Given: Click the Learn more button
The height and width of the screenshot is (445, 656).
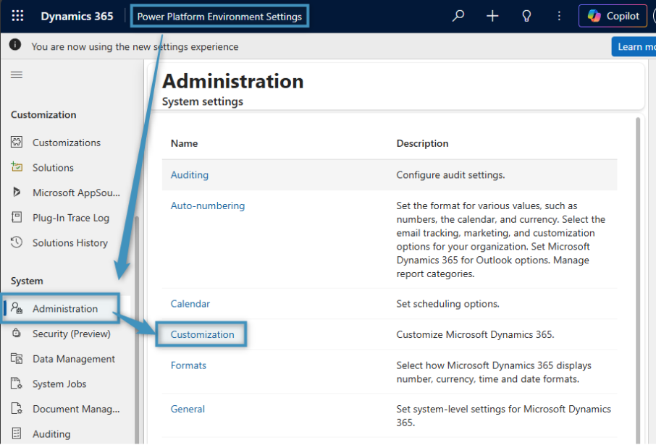Looking at the screenshot, I should pos(634,46).
